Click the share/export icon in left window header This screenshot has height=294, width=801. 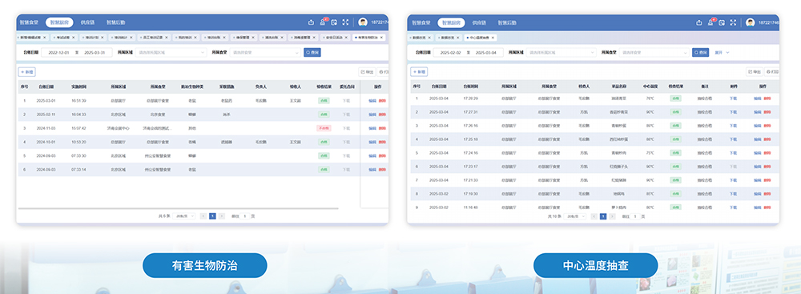coord(311,22)
